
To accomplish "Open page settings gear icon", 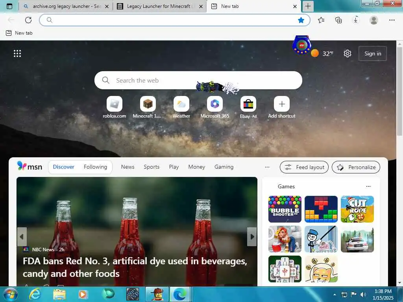I will pyautogui.click(x=348, y=53).
